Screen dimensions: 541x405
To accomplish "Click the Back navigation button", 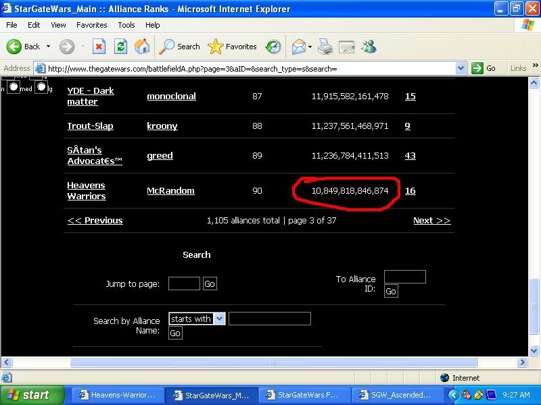I will 24,47.
